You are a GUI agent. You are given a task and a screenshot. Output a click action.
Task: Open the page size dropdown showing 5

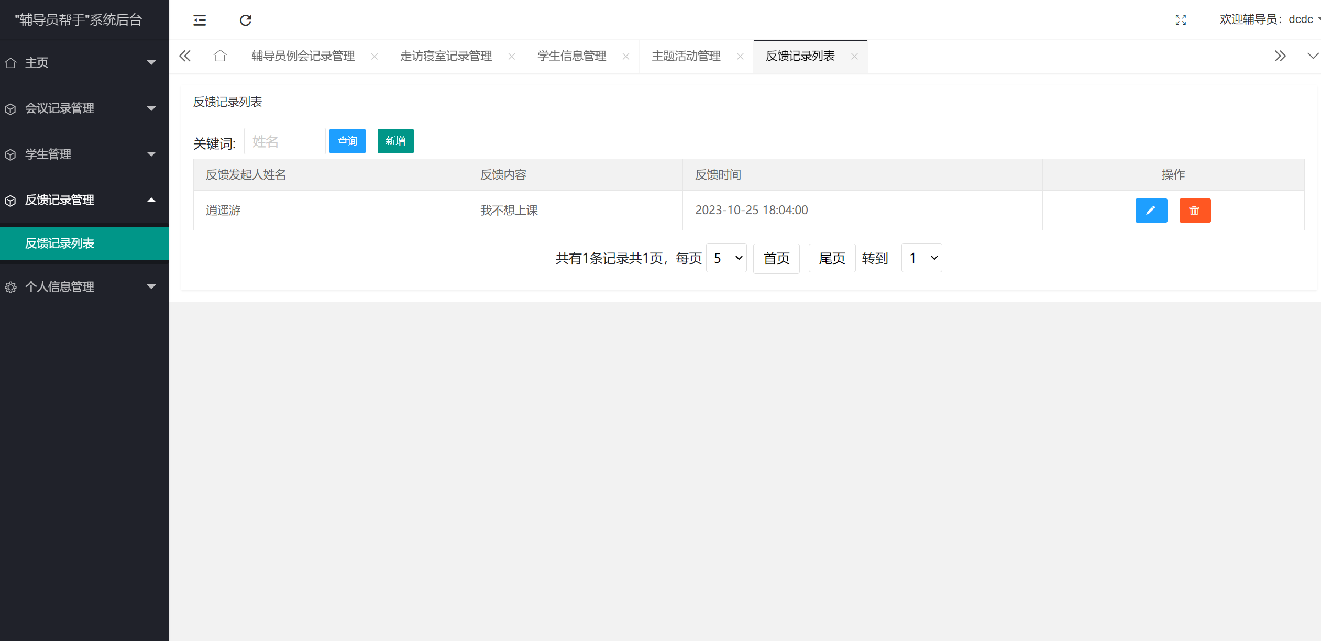(x=726, y=258)
